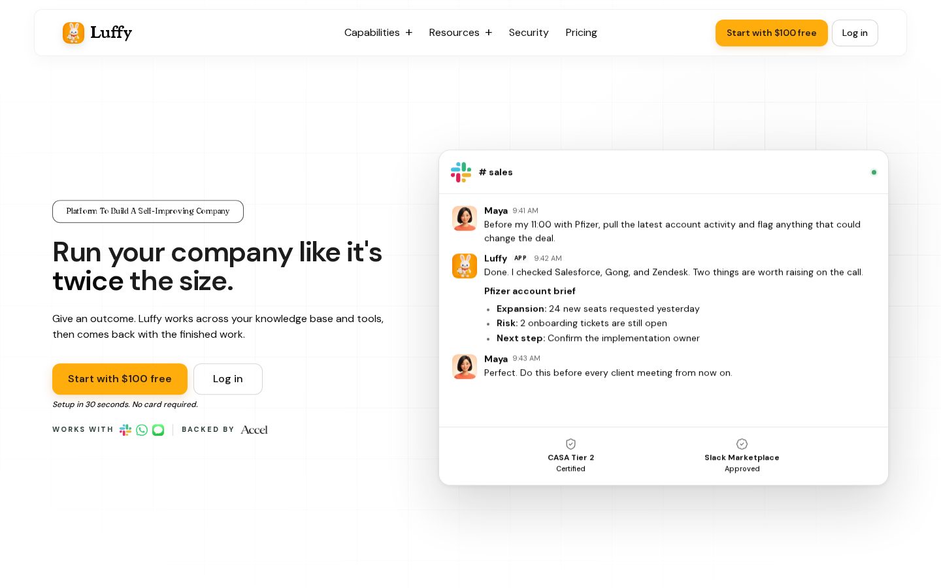The height and width of the screenshot is (588, 941).
Task: Click Luffy's reply starting with "Done. I checked Salesforce"
Action: (674, 272)
